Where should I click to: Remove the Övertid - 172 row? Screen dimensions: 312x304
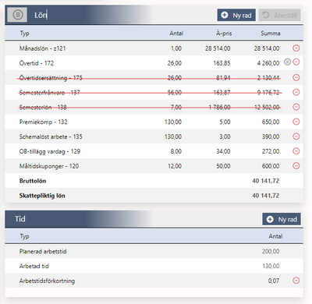click(x=296, y=62)
